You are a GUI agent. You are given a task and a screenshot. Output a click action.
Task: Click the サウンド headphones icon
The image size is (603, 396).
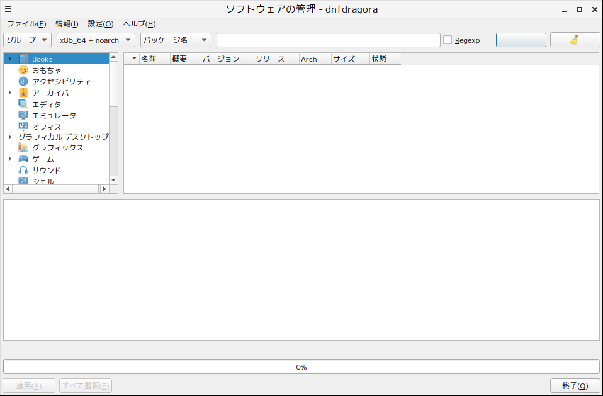23,170
